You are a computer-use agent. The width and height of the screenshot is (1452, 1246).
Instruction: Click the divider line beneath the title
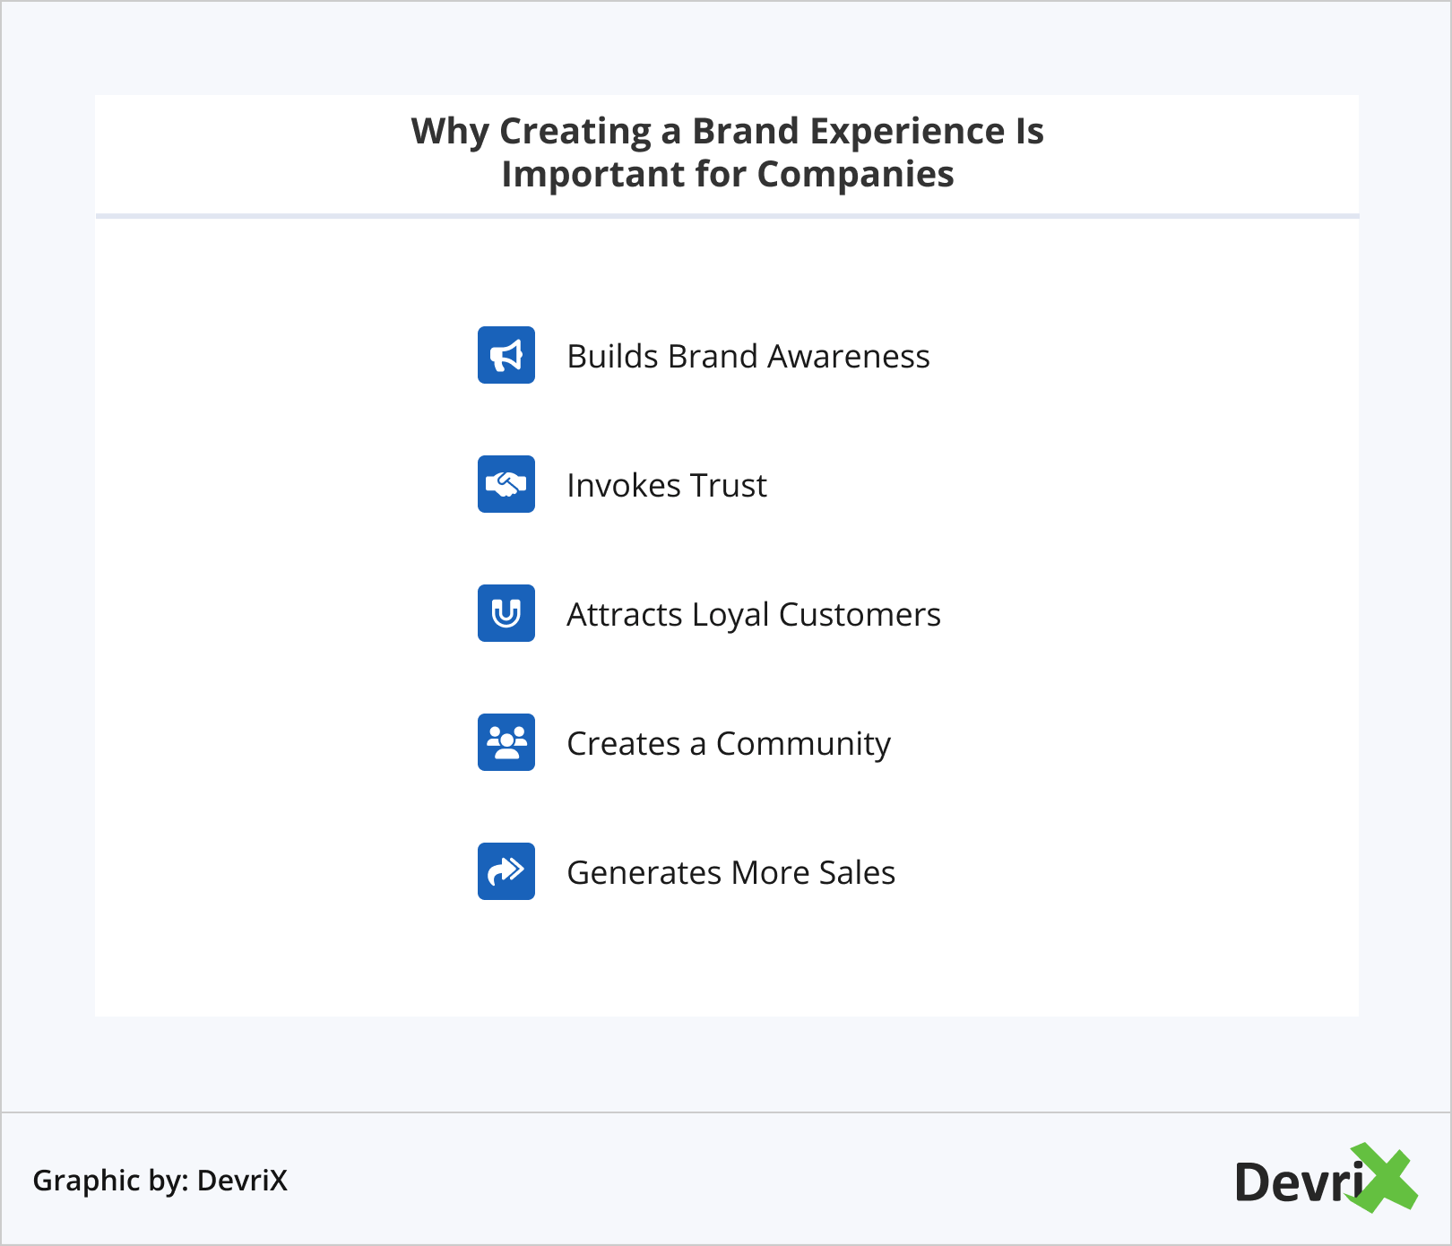click(x=727, y=216)
